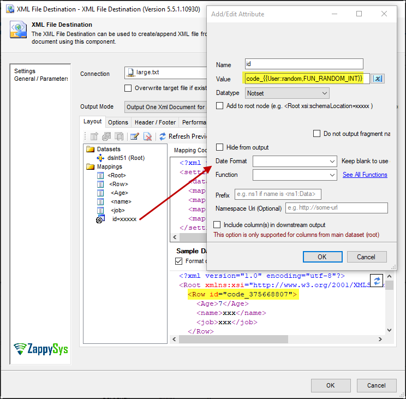The width and height of the screenshot is (406, 399).
Task: Select Settings in the left panel
Action: (25, 71)
